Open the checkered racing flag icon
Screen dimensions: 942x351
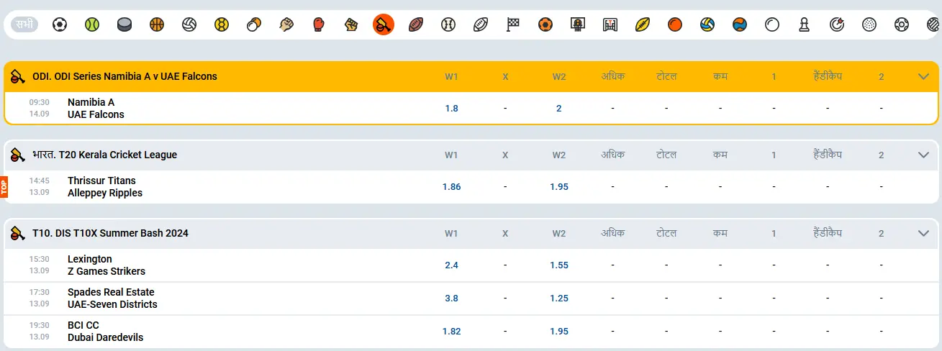click(x=513, y=25)
